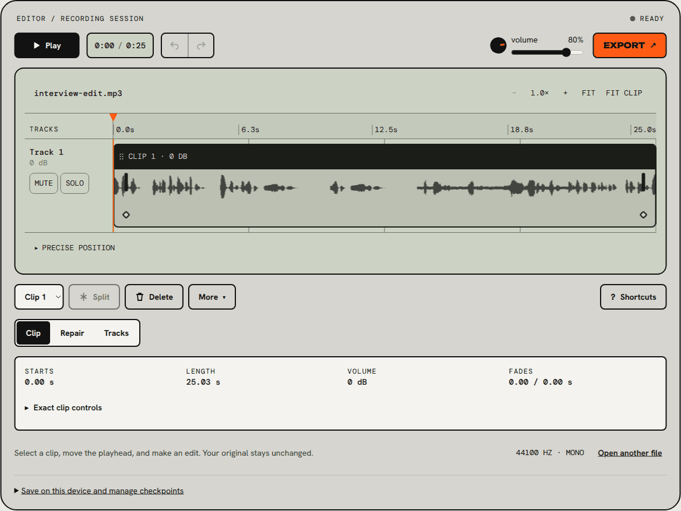Open the Clip 1 selector dropdown
681x511 pixels.
click(x=39, y=297)
